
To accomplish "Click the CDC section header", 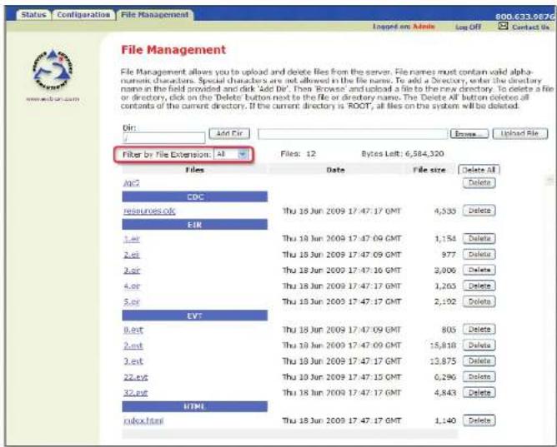I will 194,196.
